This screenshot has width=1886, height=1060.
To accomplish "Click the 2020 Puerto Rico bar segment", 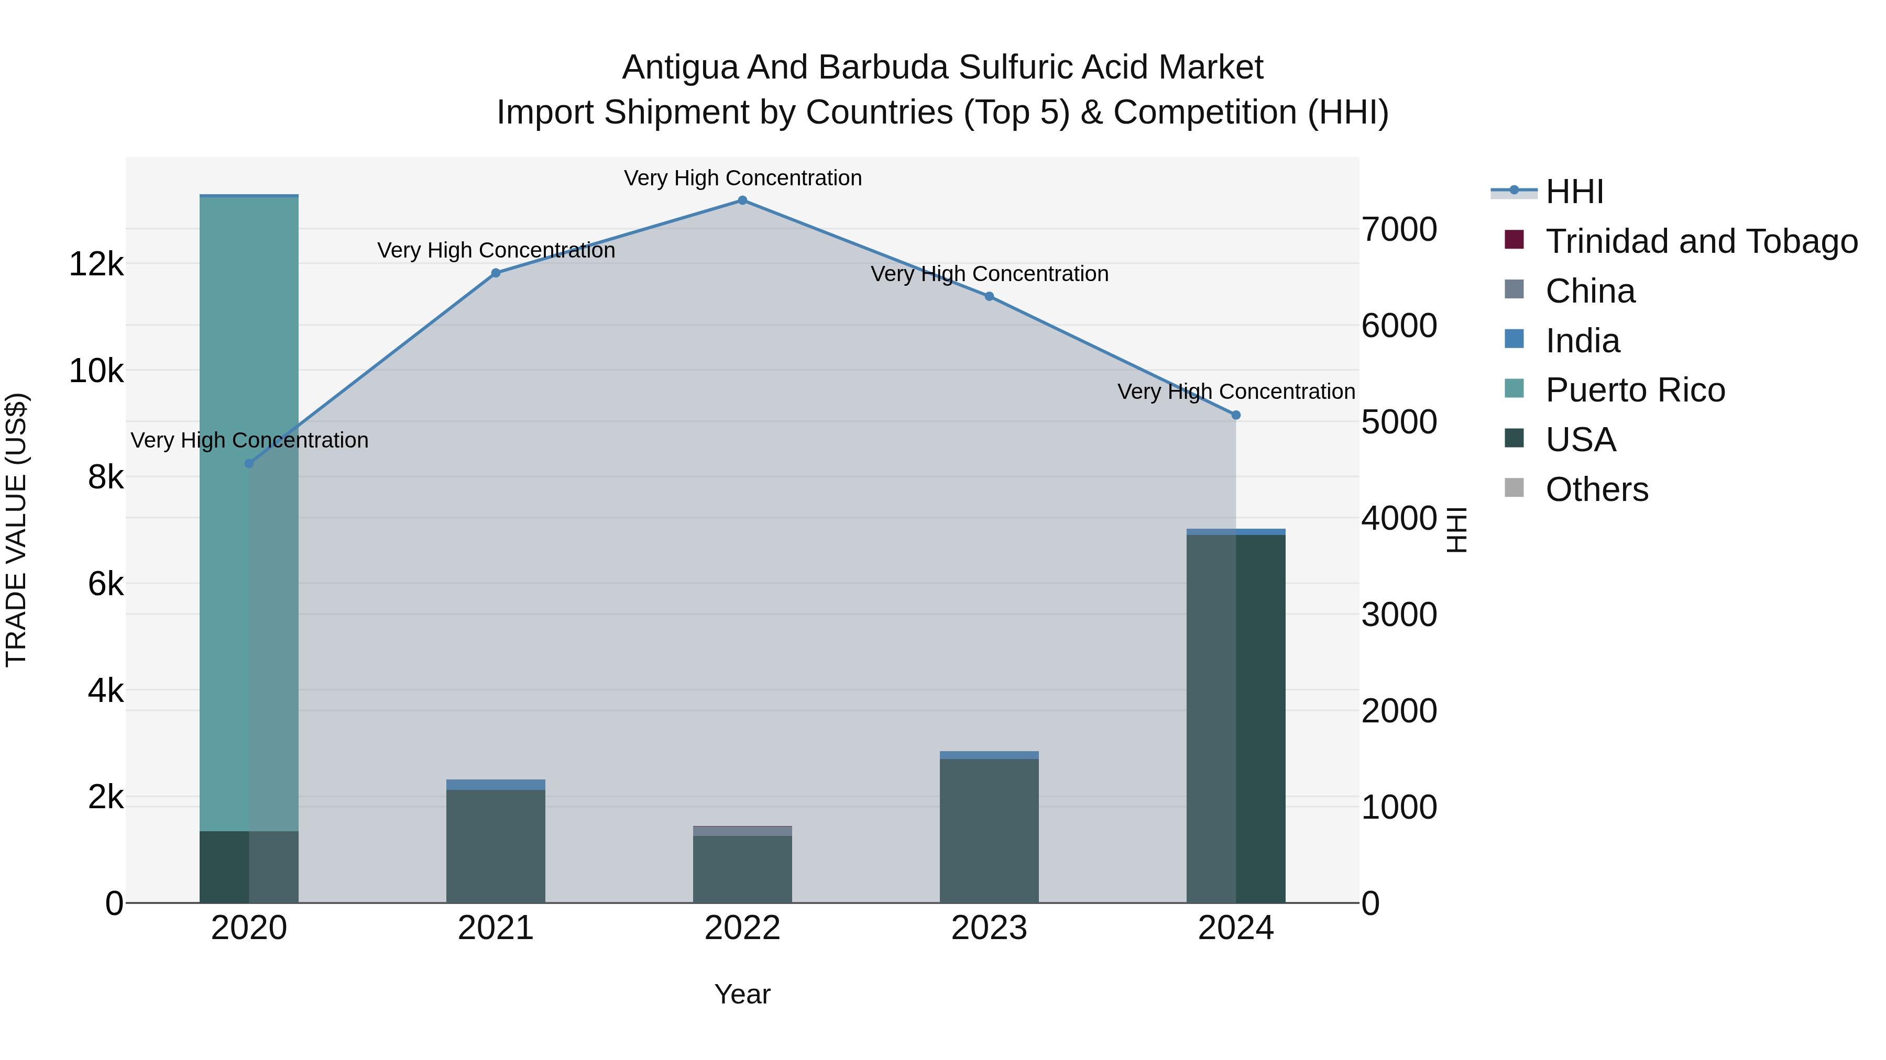I will (x=249, y=514).
